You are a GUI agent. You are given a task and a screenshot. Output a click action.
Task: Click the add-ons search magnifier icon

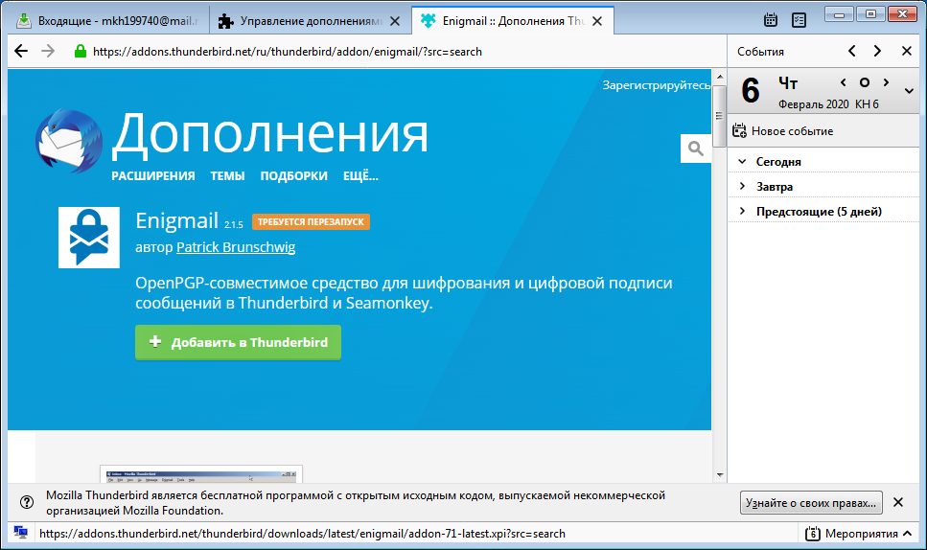696,149
